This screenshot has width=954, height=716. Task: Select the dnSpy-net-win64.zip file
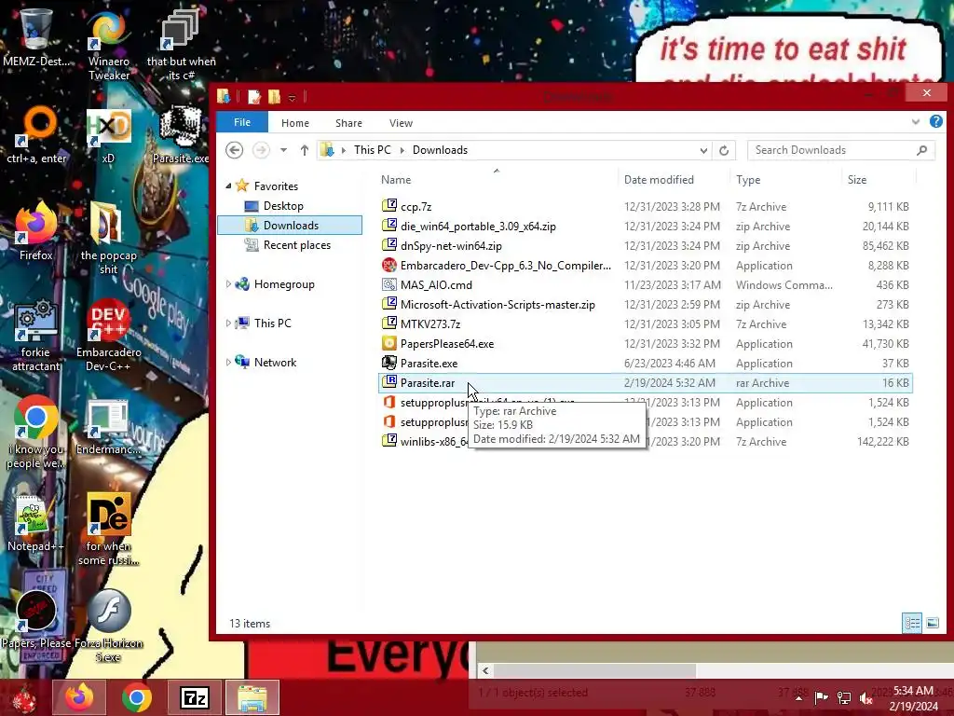645,245
